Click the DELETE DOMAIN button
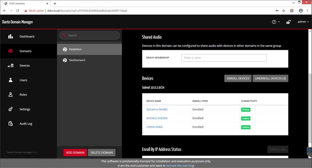 tap(102, 153)
